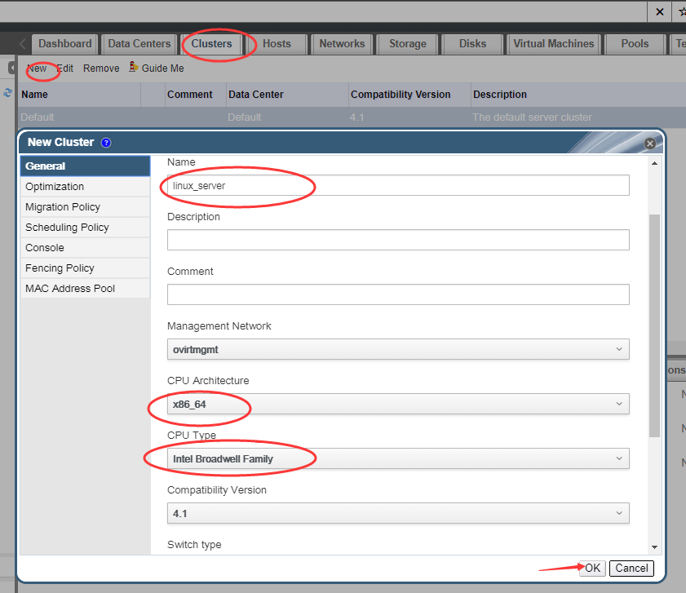This screenshot has height=593, width=686.
Task: Click the dialog scrollbar down arrow
Action: pos(654,547)
